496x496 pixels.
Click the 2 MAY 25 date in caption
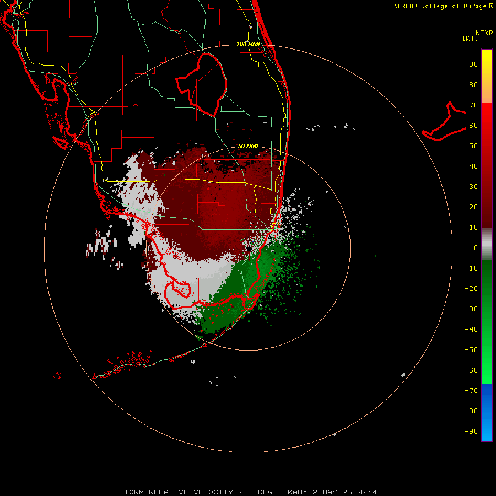332,492
